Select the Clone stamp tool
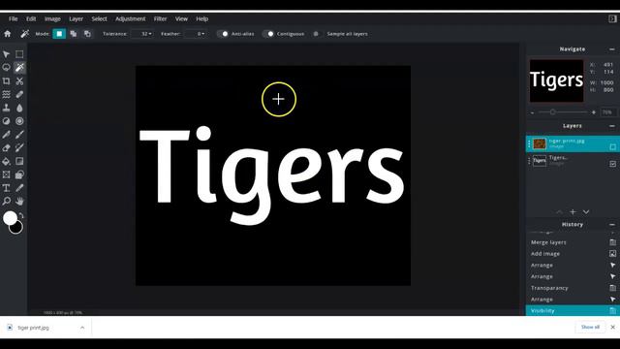 point(7,108)
